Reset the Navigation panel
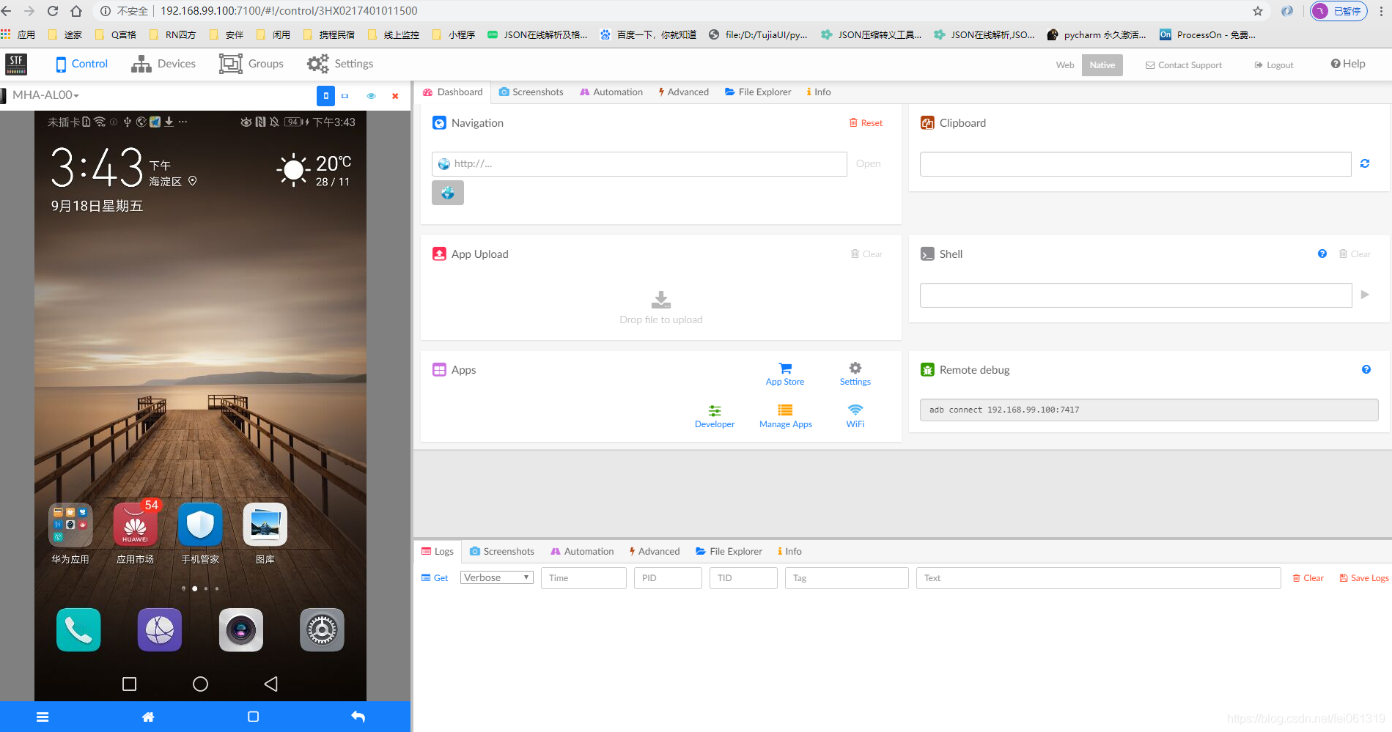1392x732 pixels. [866, 122]
